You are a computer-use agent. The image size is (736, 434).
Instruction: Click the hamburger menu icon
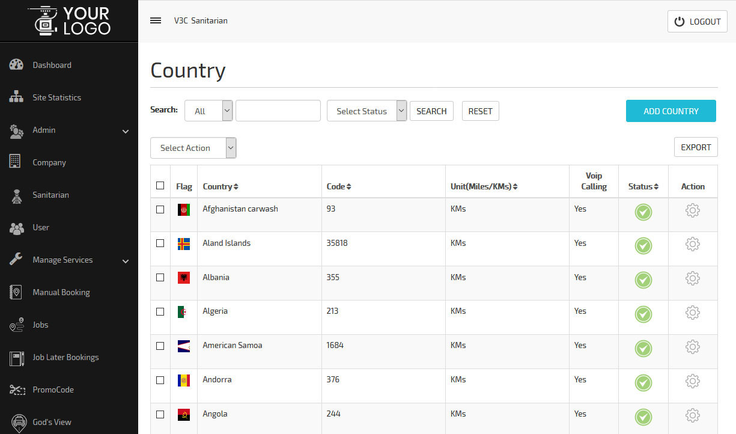coord(156,20)
